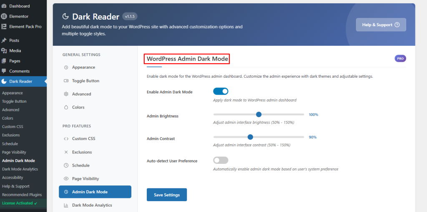Click the Page Visibility eye icon
The height and width of the screenshot is (212, 427).
66,179
